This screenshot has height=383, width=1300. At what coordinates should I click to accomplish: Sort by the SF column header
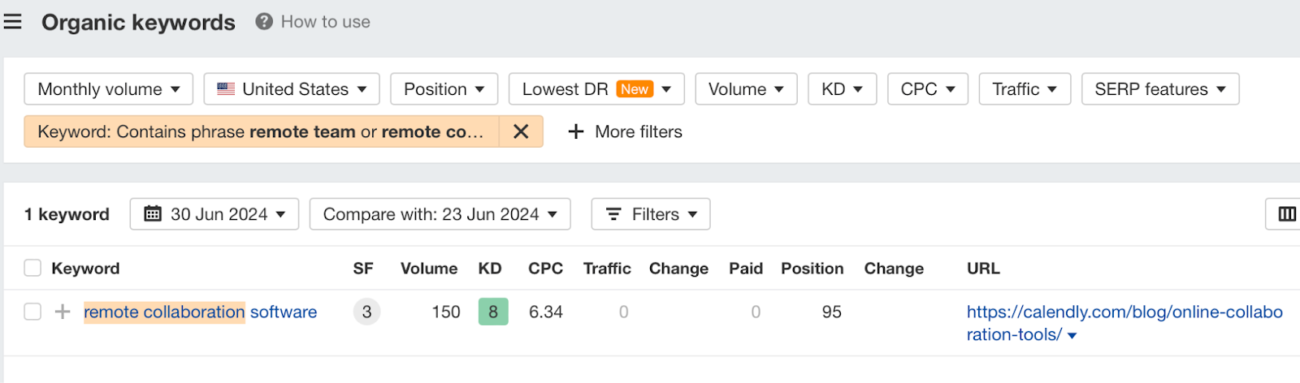pyautogui.click(x=363, y=269)
